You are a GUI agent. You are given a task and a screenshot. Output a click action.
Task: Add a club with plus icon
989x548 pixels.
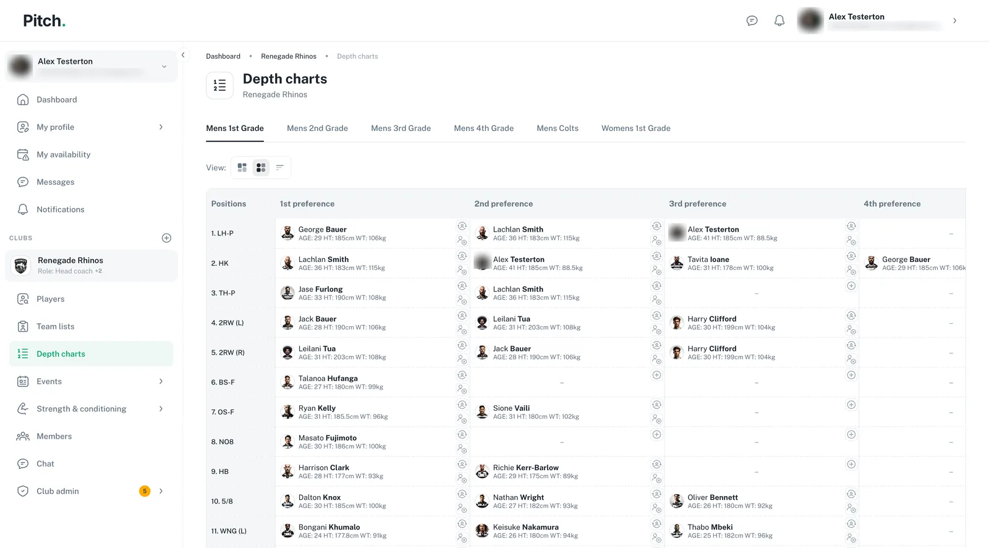tap(166, 238)
